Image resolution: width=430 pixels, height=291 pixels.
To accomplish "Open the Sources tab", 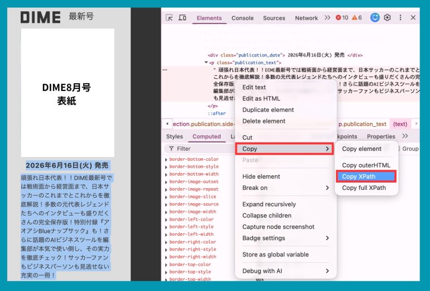I will (274, 18).
